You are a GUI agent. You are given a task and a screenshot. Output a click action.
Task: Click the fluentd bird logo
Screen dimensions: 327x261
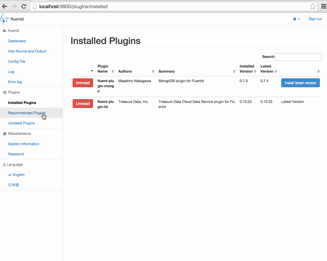click(4, 19)
